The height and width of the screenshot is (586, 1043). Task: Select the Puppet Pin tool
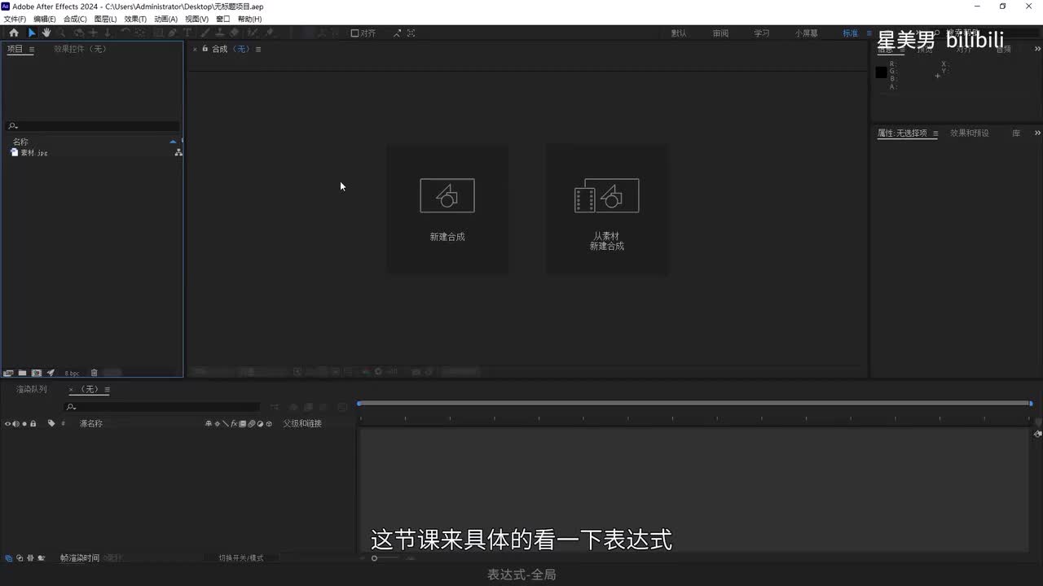pos(269,33)
